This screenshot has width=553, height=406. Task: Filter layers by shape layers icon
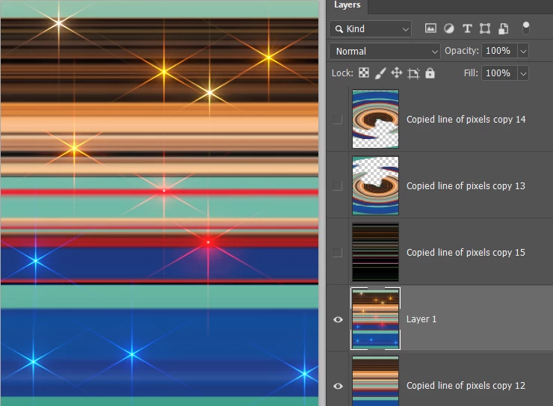tap(485, 28)
